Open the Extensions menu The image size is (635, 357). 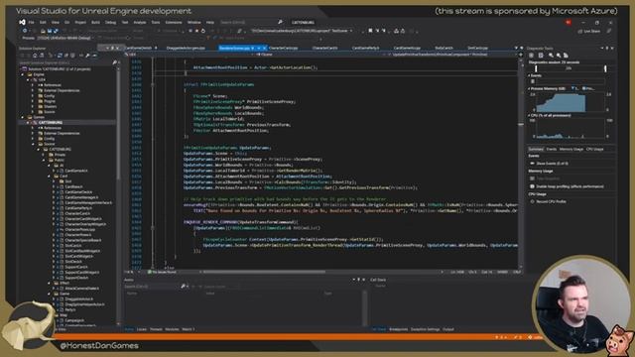coord(174,22)
